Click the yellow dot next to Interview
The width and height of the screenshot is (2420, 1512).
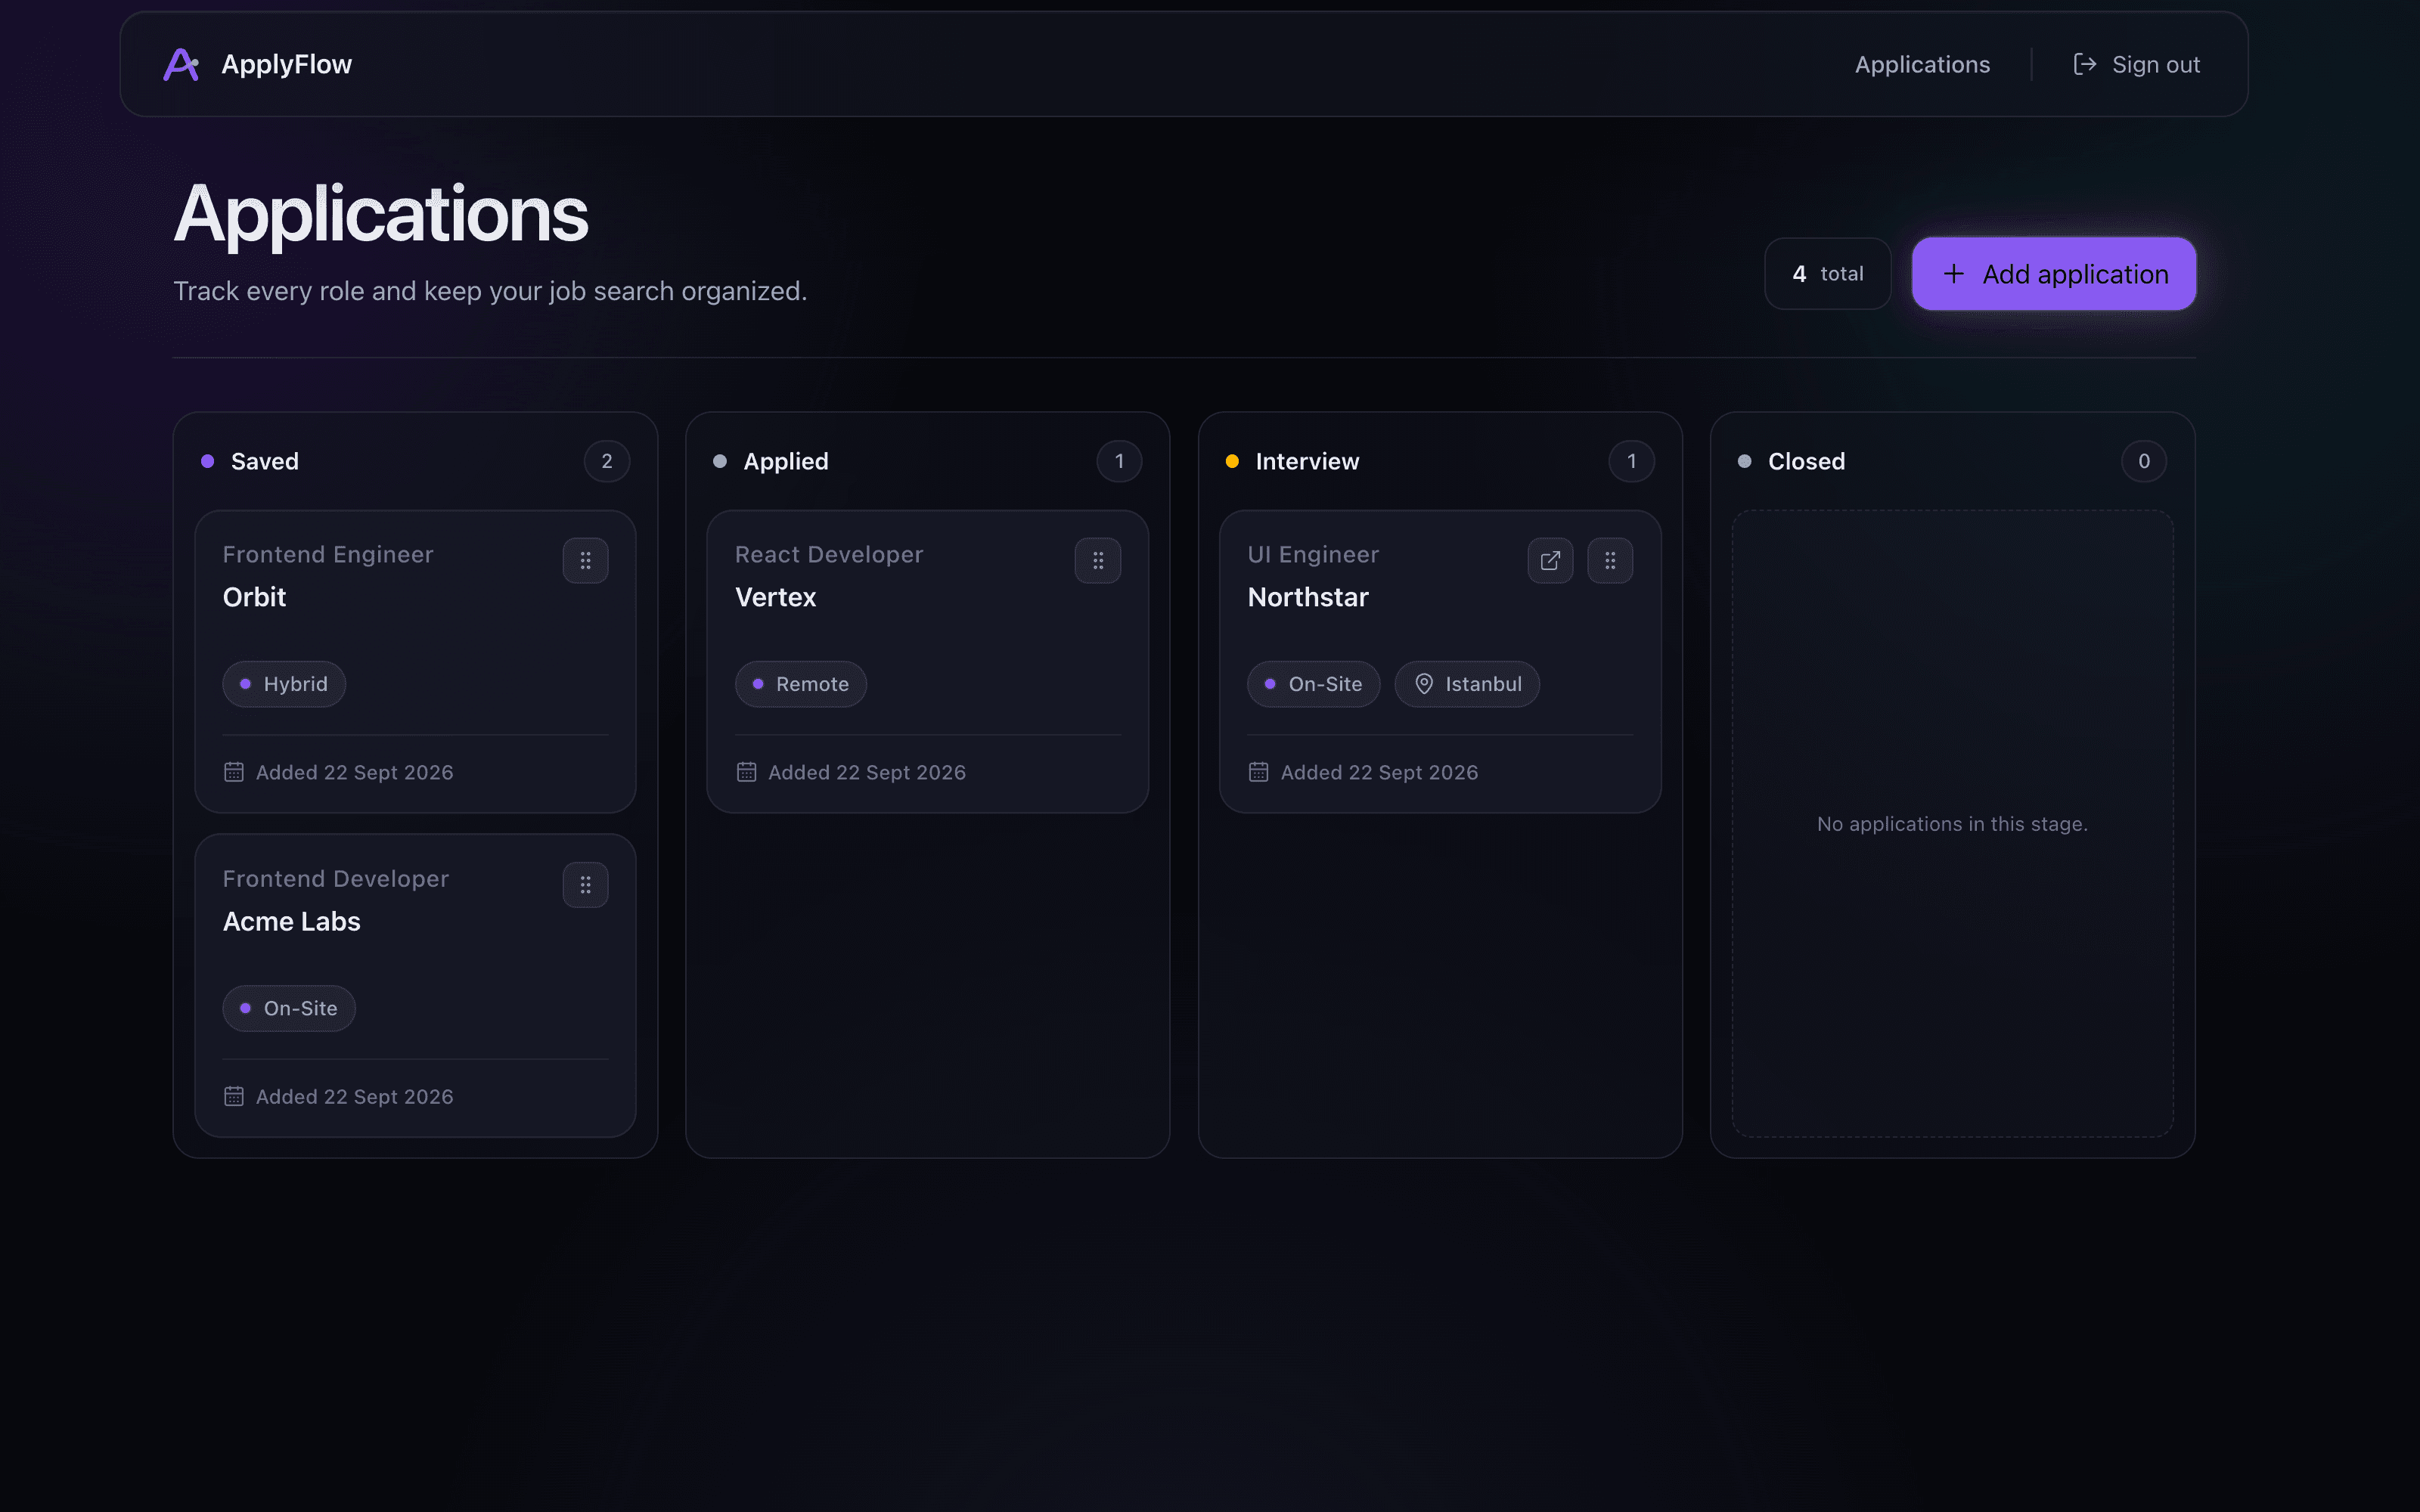1232,461
